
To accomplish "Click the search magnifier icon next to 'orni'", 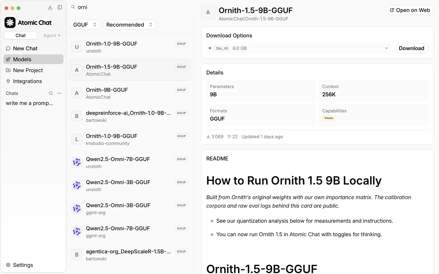I will 73,7.
